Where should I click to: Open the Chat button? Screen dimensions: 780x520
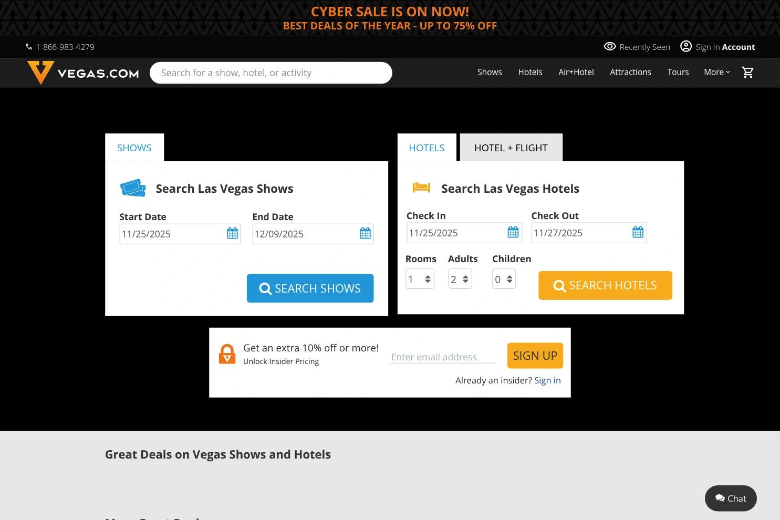point(731,498)
